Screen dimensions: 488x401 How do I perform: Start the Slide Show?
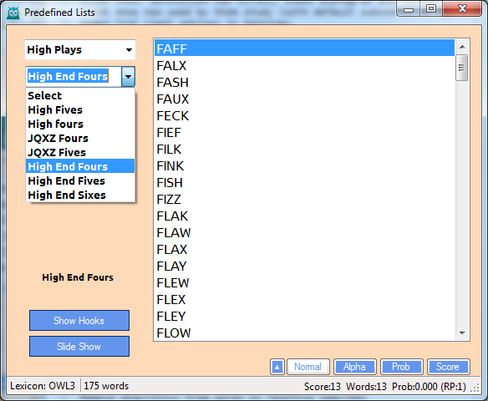[x=79, y=346]
